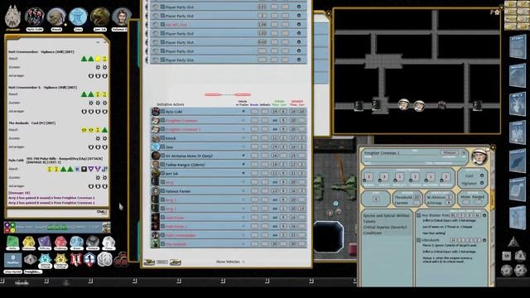Select the light blue Boost die
Screen dimensions: 530x298
[76, 243]
